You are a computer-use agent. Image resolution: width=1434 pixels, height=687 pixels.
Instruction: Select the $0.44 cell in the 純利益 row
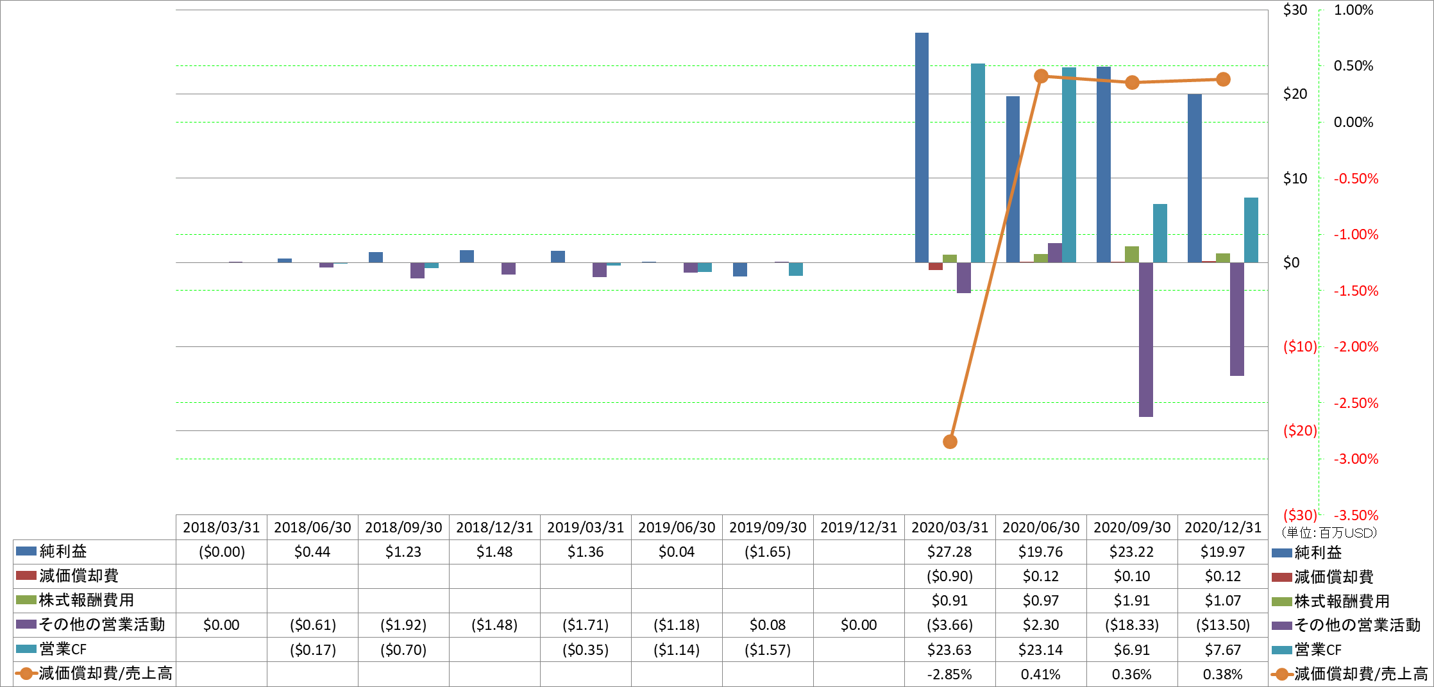coord(312,552)
